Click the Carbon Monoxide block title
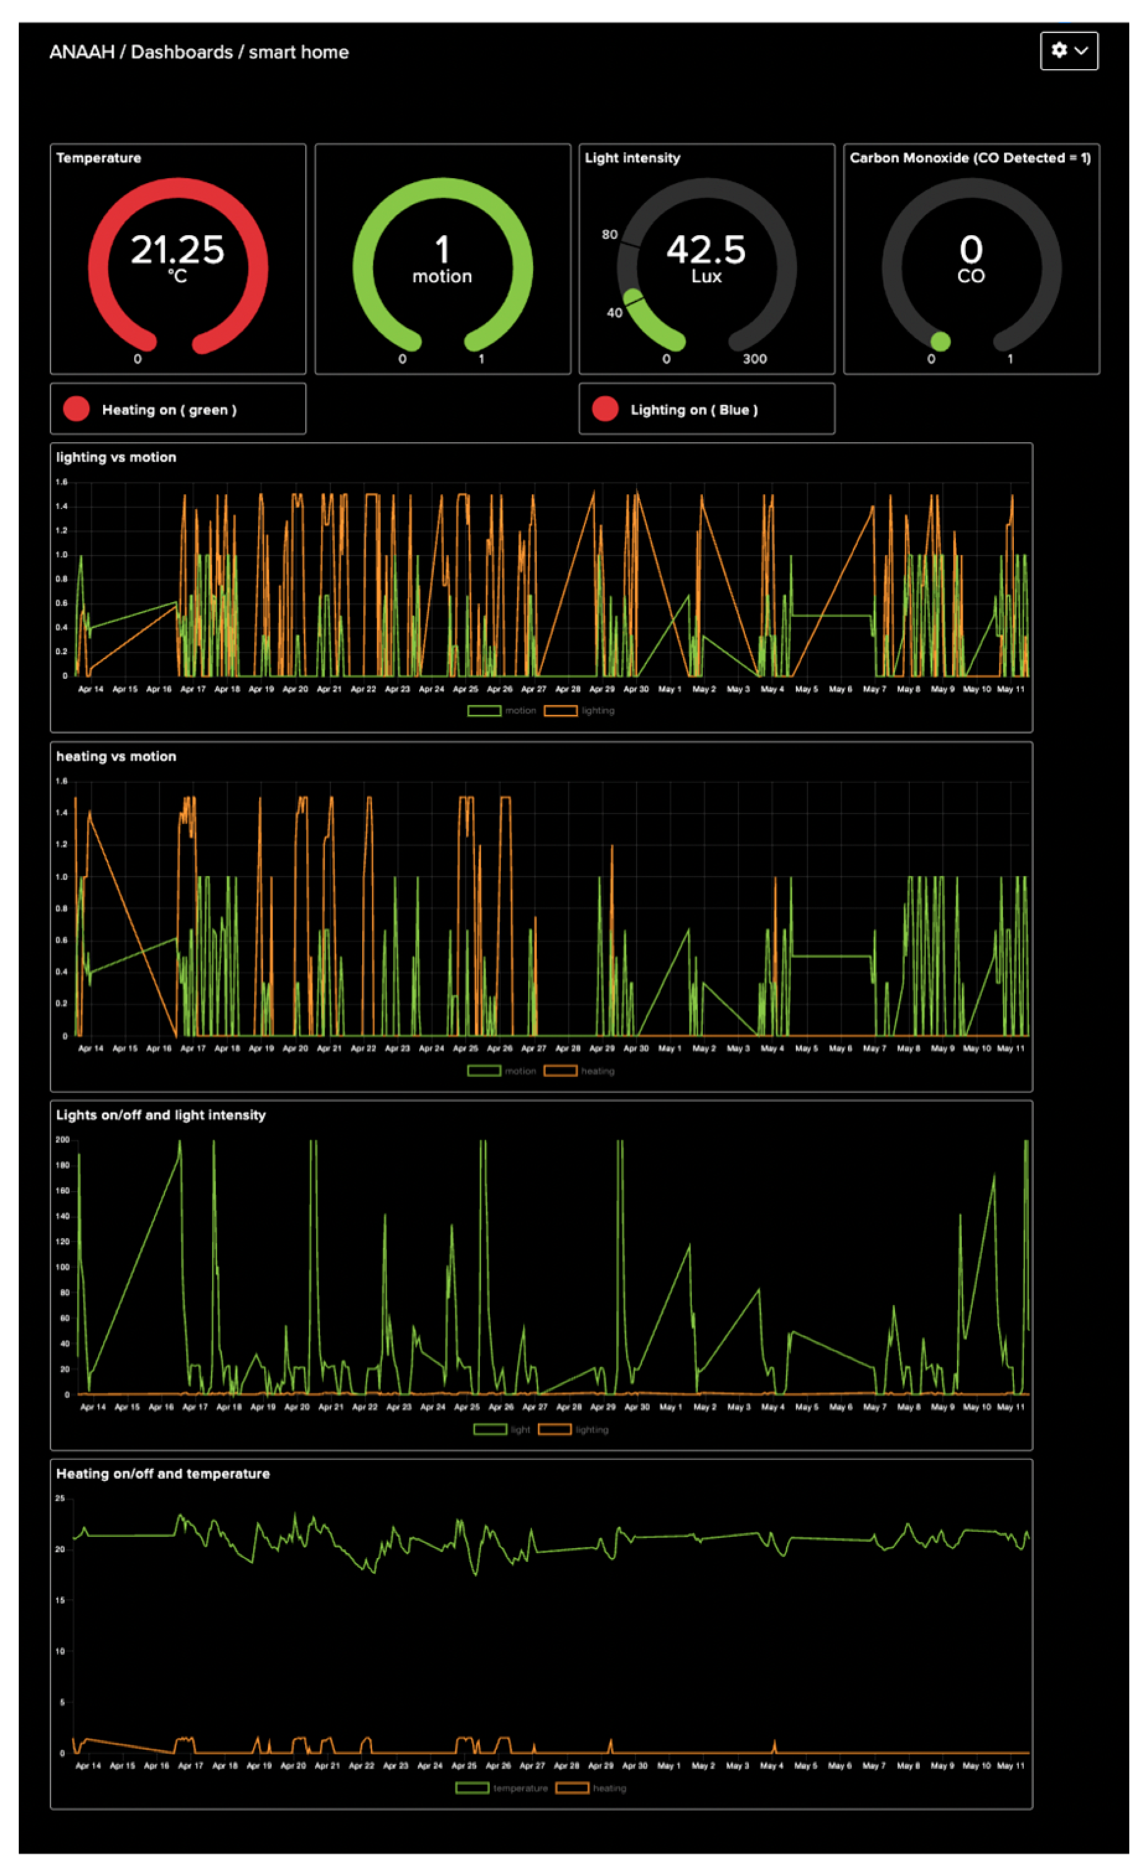The image size is (1148, 1876). [969, 157]
